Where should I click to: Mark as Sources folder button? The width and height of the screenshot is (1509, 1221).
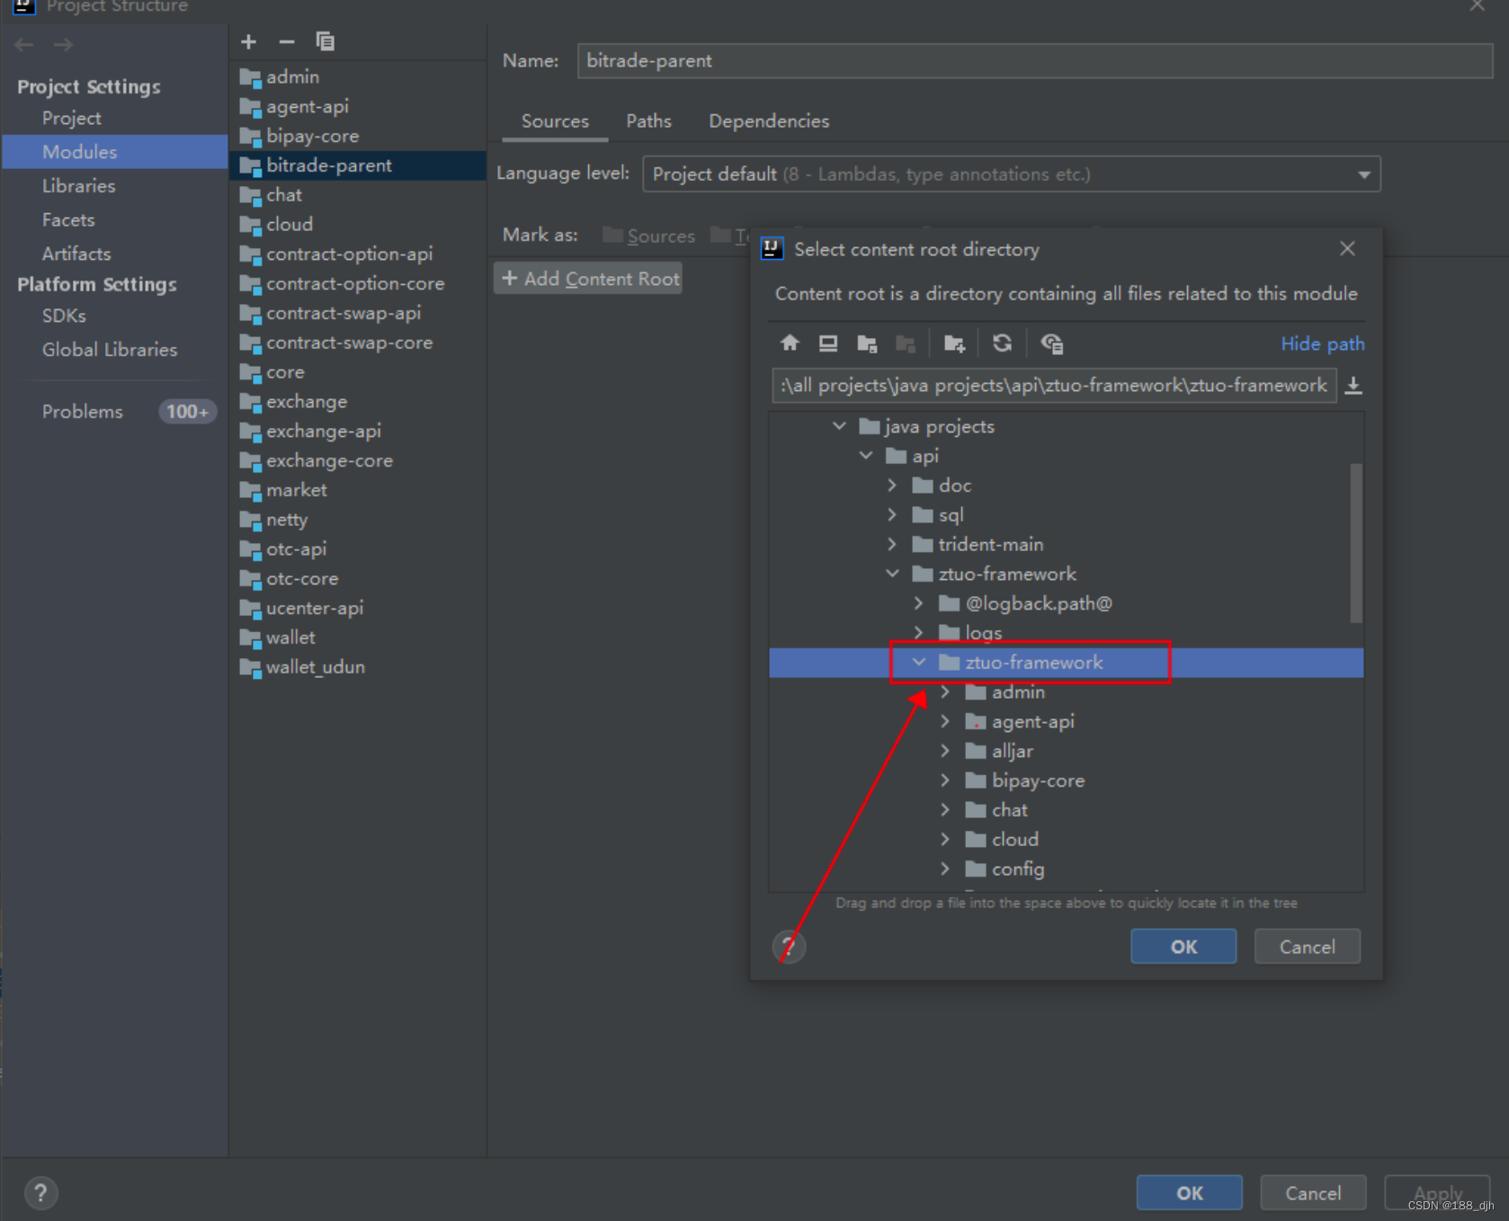(x=649, y=236)
